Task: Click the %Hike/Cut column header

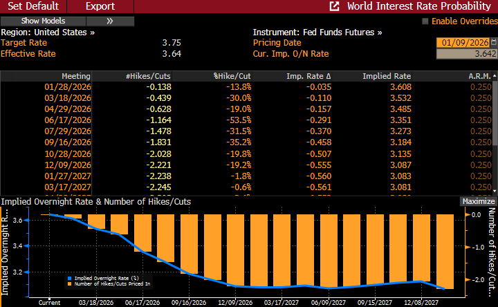Action: [x=232, y=75]
